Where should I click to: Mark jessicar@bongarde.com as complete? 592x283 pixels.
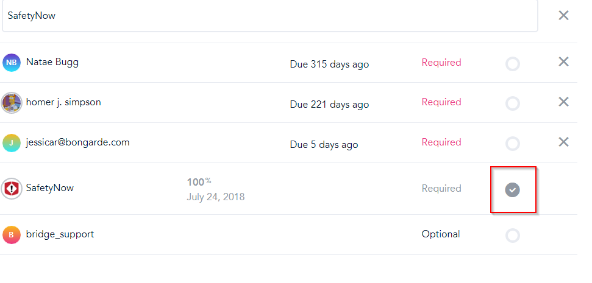[x=513, y=144]
